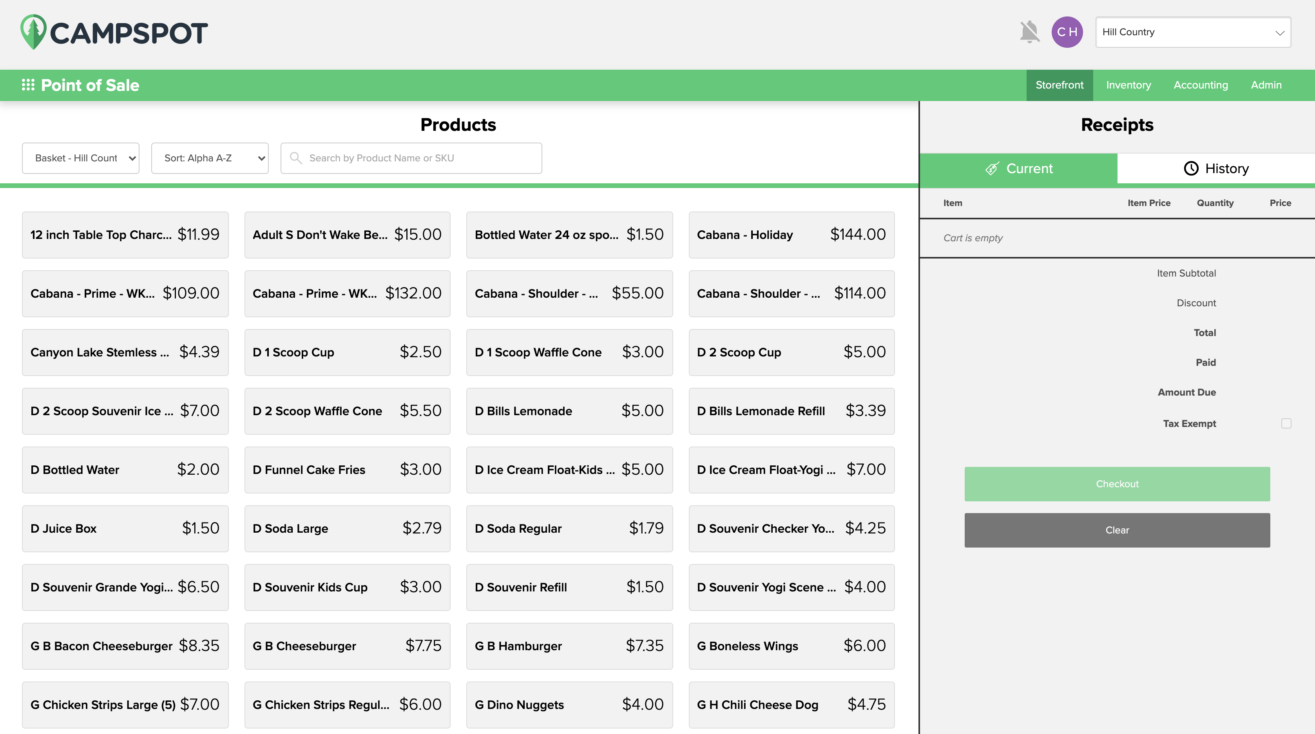Viewport: 1315px width, 734px height.
Task: Switch to the Inventory tab
Action: click(1128, 85)
